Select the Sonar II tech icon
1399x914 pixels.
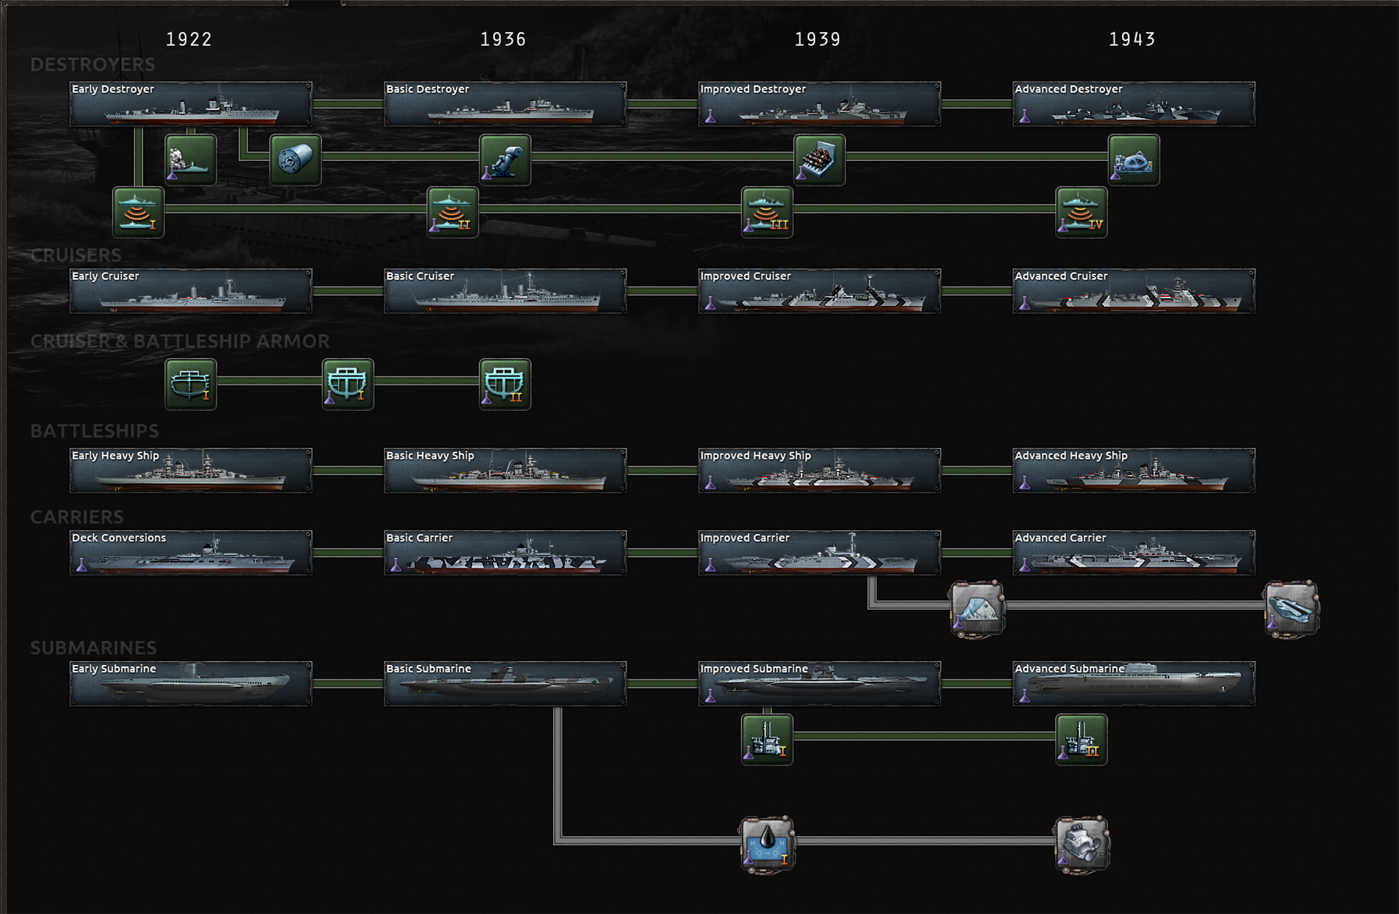tap(452, 212)
